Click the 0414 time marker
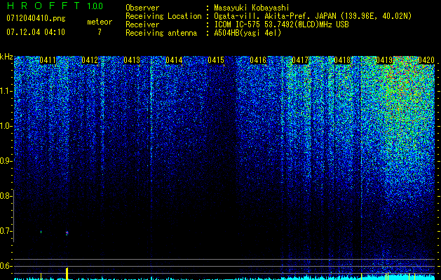 tap(174, 60)
